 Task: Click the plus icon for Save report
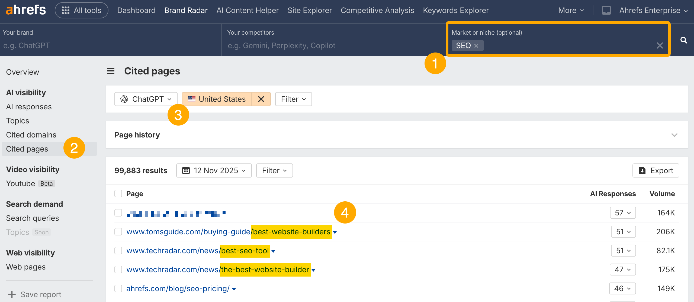click(12, 294)
